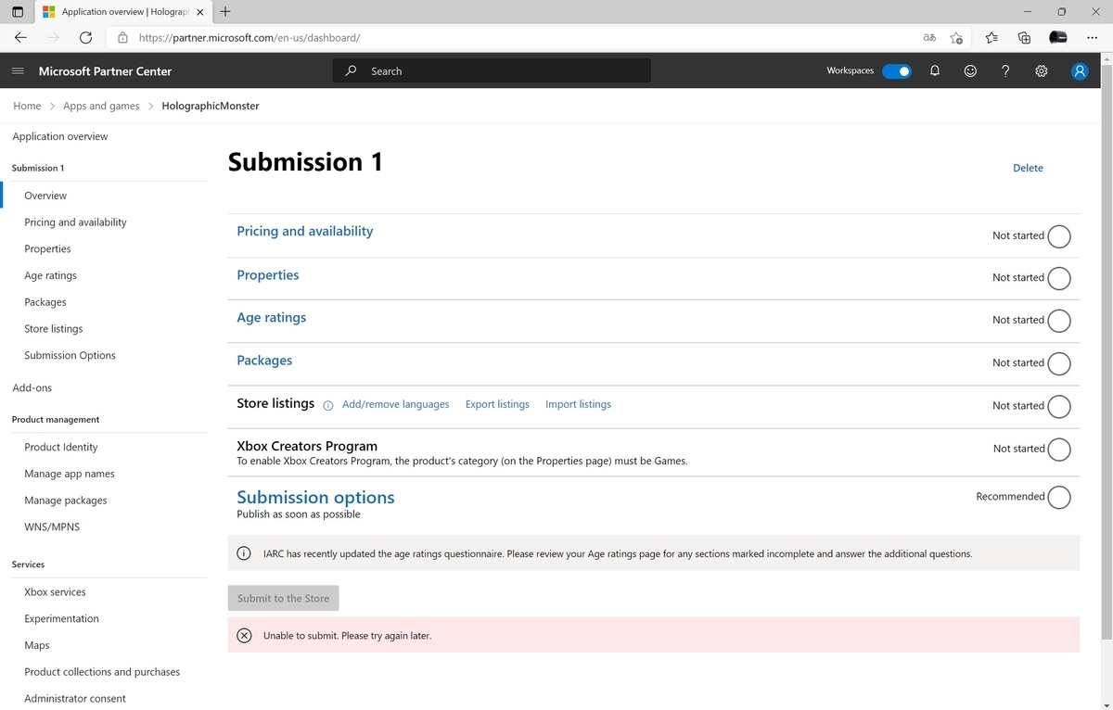Go to Apps and games breadcrumb
1113x710 pixels.
pyautogui.click(x=101, y=106)
